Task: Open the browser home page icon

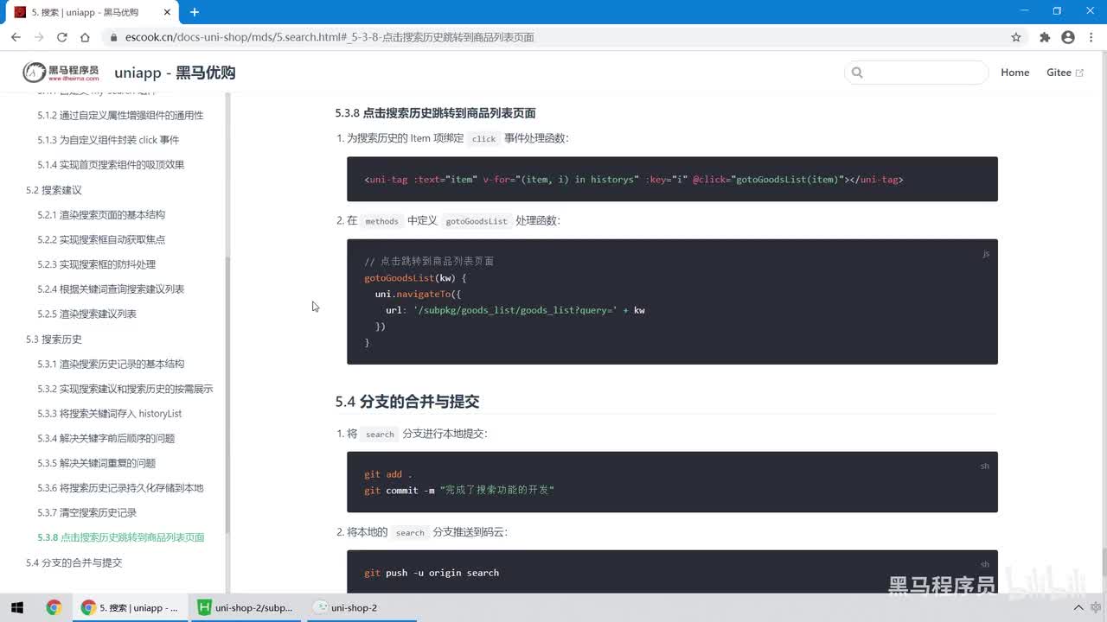Action: [85, 37]
